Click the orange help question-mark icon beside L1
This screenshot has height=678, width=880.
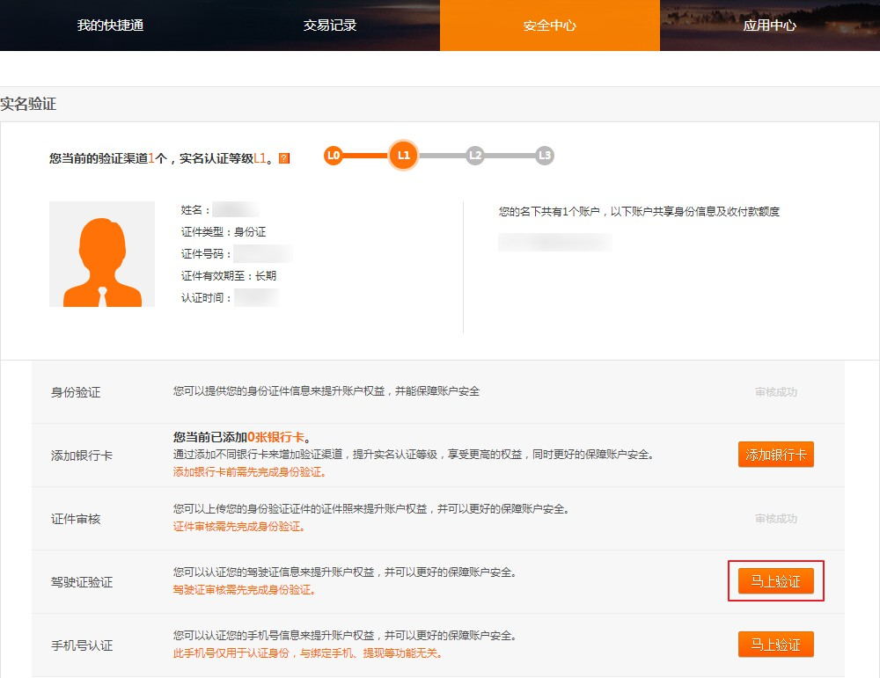(283, 158)
